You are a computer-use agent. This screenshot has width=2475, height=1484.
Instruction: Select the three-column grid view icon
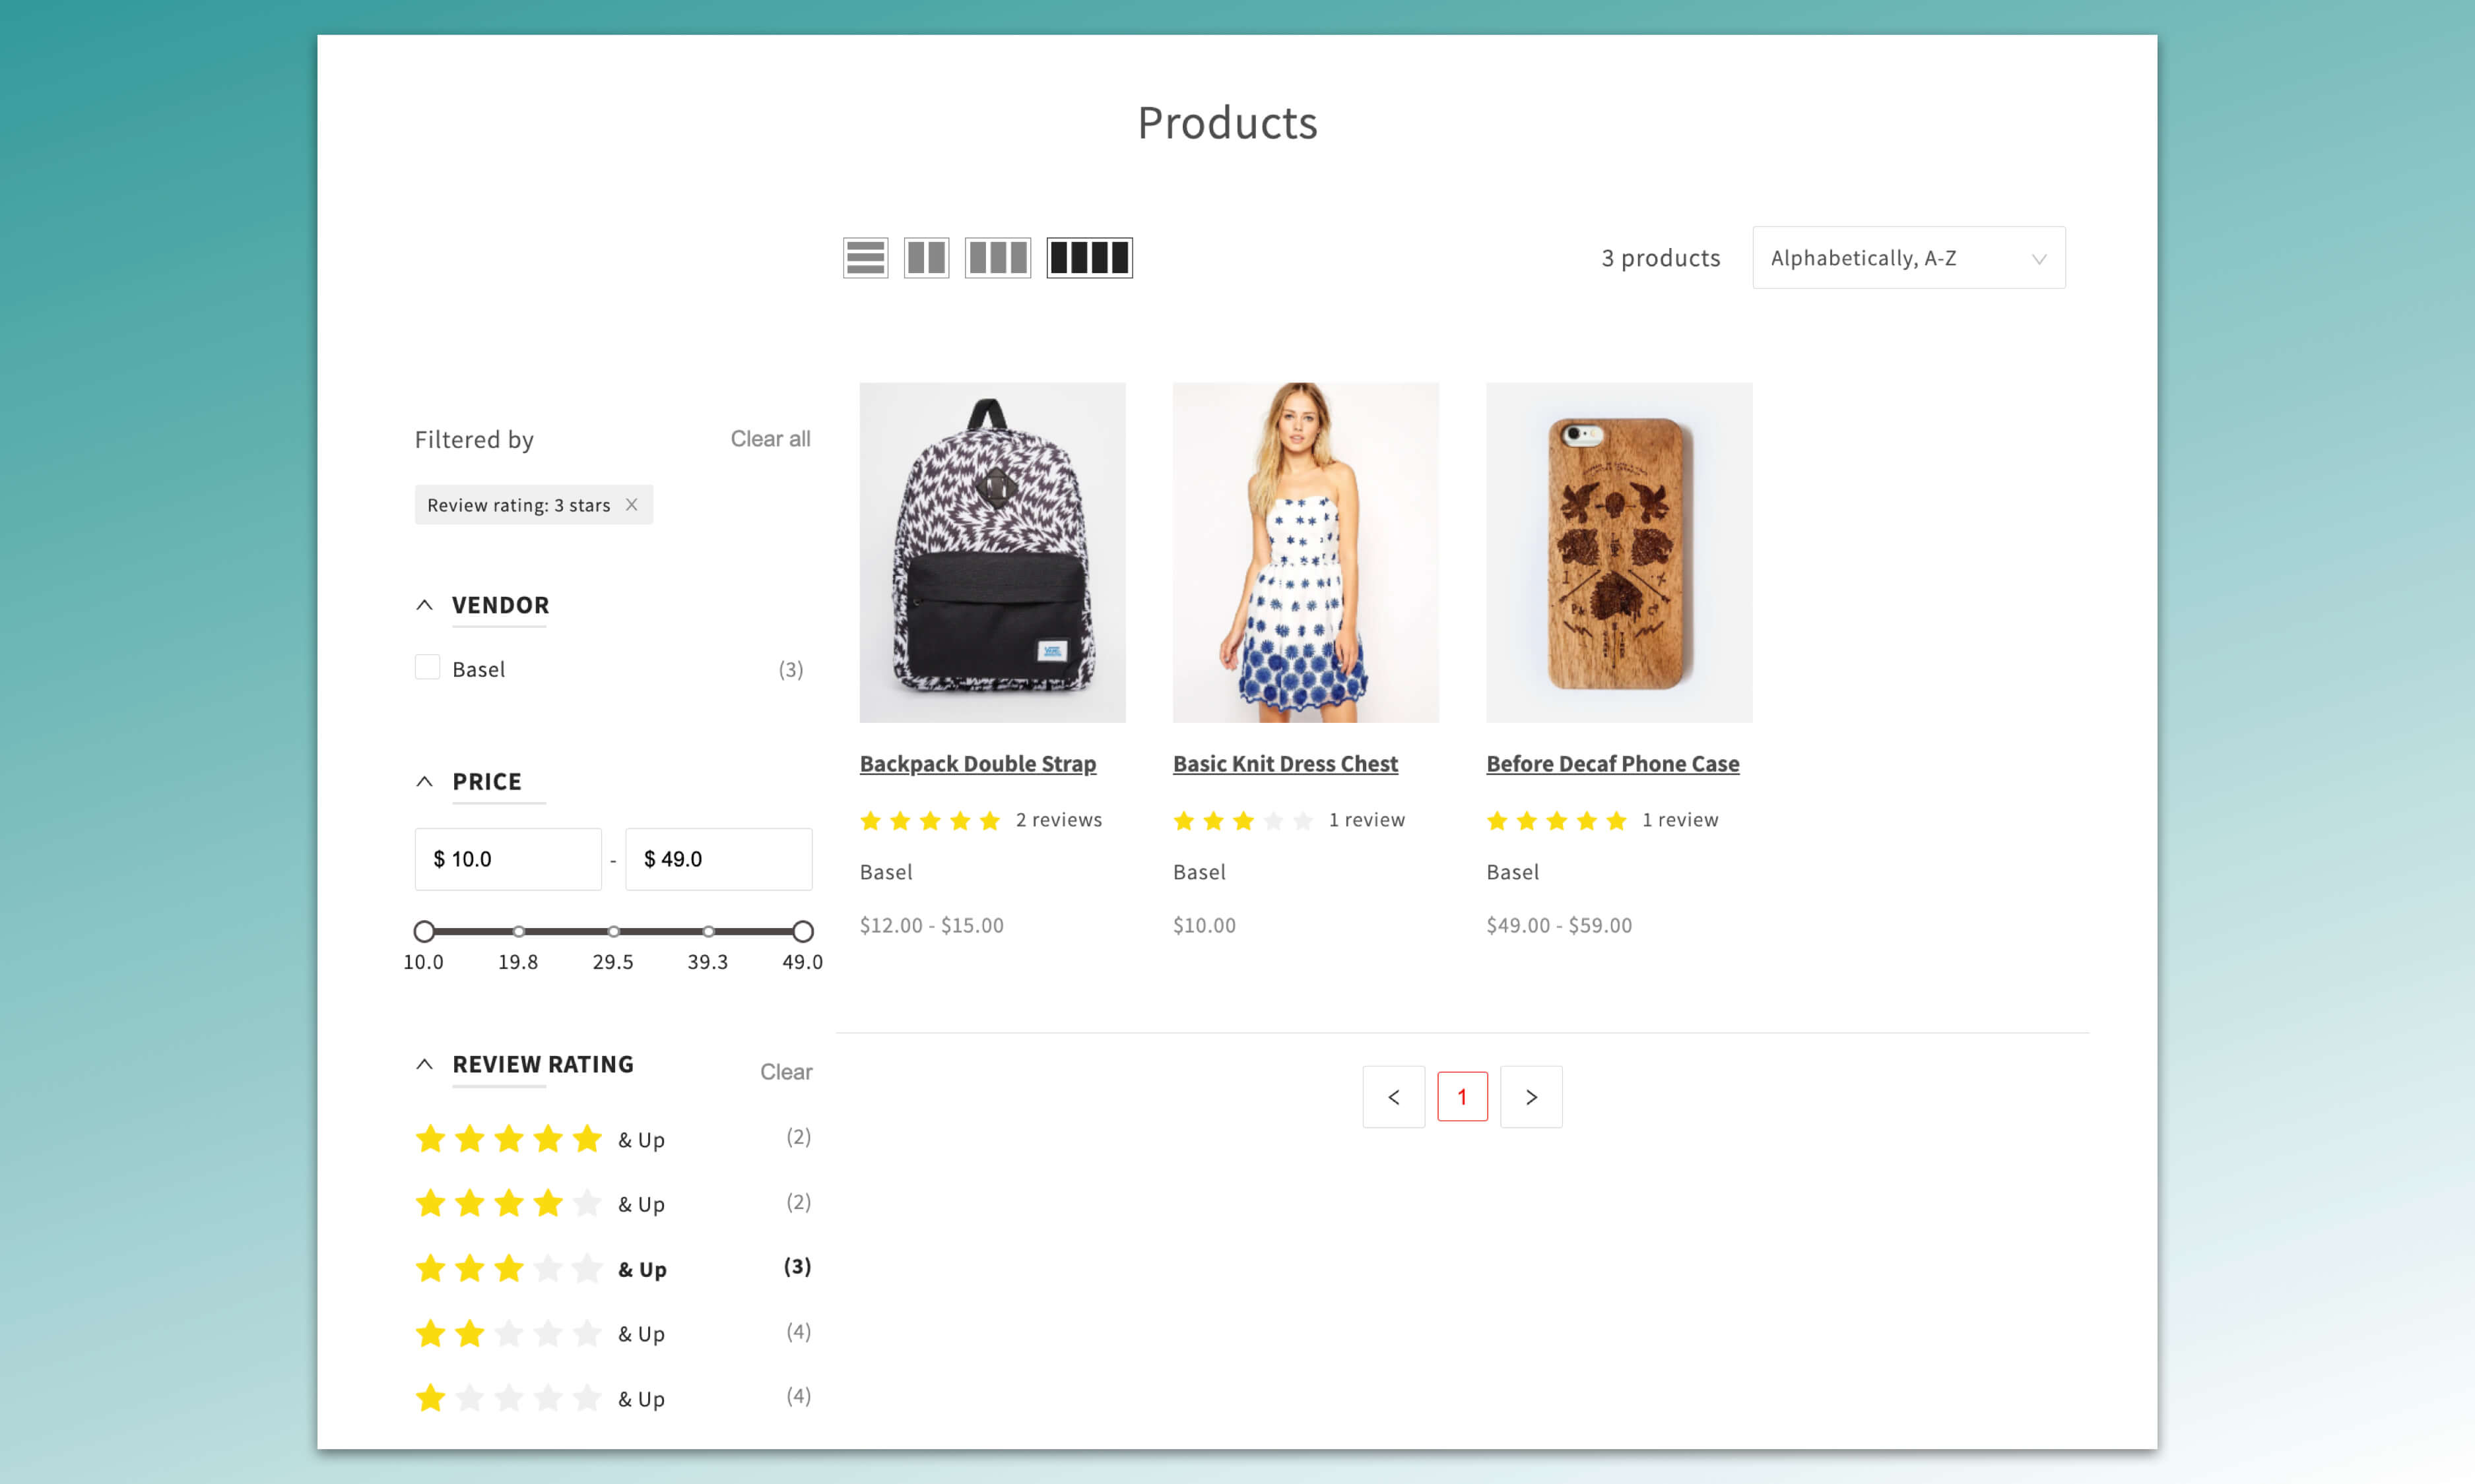tap(997, 258)
